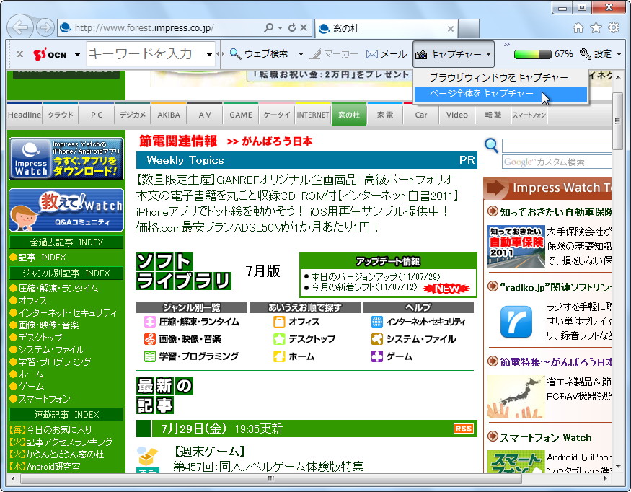Refresh the page with the reload icon

[x=292, y=27]
